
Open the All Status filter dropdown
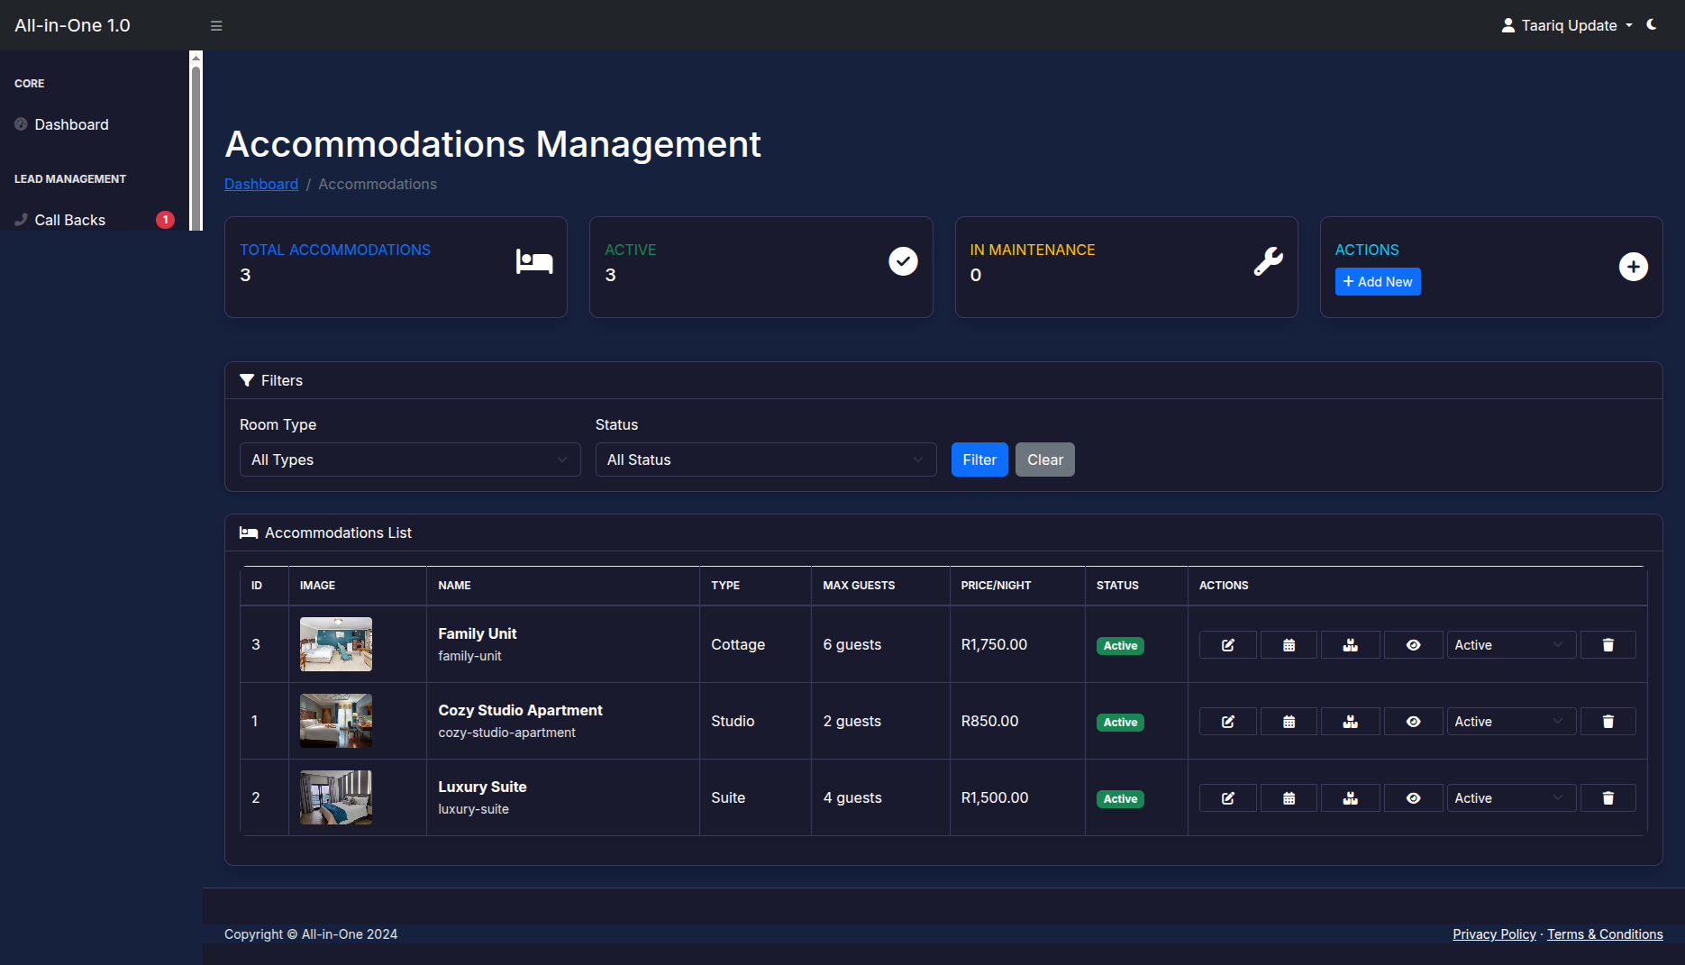click(x=766, y=460)
